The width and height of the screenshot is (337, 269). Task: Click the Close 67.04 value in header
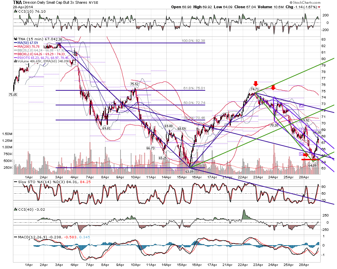(x=245, y=7)
